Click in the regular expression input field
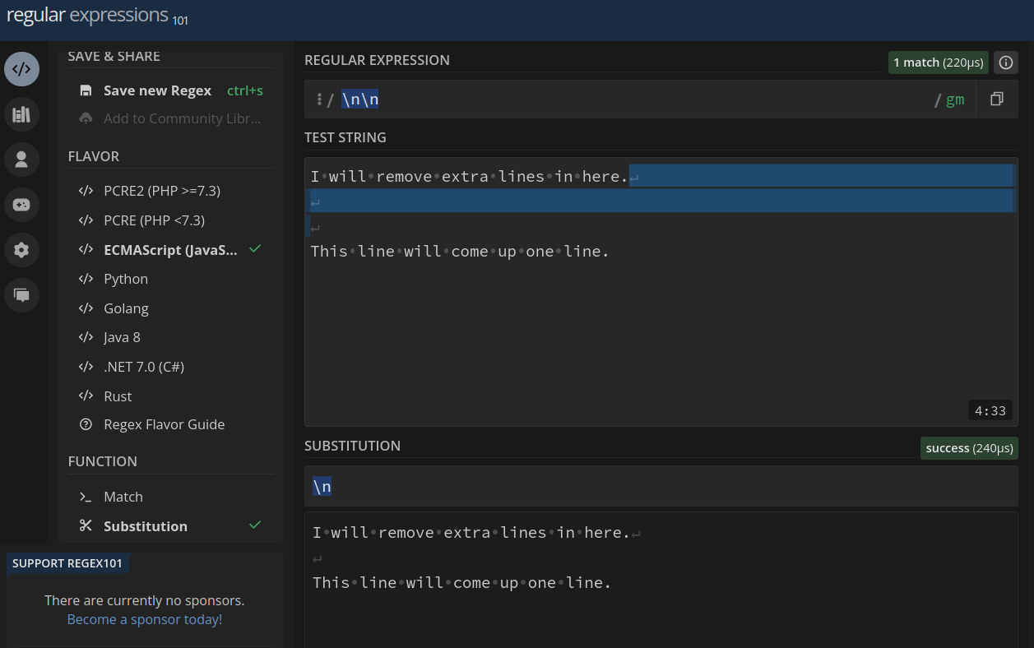Image resolution: width=1034 pixels, height=648 pixels. click(642, 100)
